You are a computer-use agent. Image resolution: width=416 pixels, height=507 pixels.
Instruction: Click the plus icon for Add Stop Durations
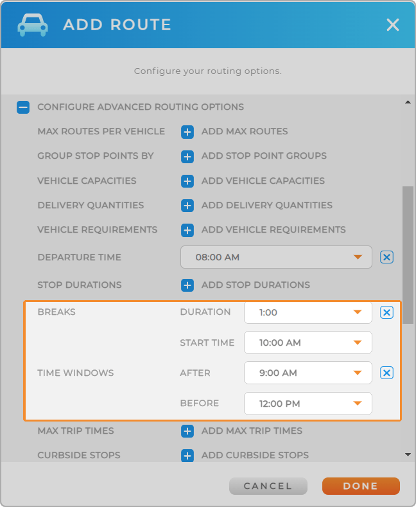[x=187, y=285]
